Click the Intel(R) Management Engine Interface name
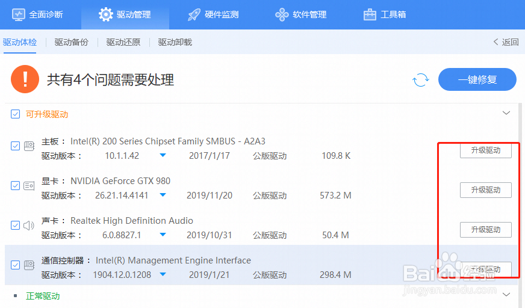Image resolution: width=525 pixels, height=308 pixels. pyautogui.click(x=173, y=260)
